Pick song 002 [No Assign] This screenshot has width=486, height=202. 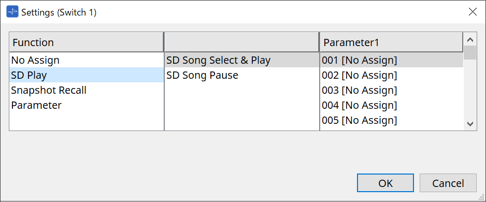click(x=392, y=75)
